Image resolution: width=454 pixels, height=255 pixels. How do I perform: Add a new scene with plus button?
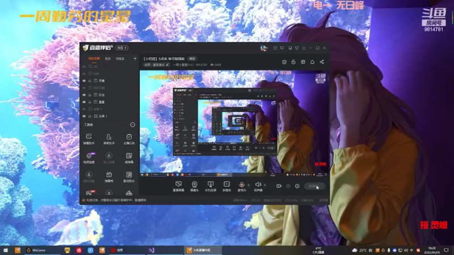(x=134, y=59)
